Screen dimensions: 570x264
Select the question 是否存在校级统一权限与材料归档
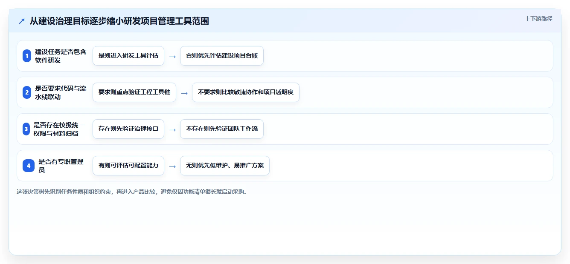(x=59, y=129)
